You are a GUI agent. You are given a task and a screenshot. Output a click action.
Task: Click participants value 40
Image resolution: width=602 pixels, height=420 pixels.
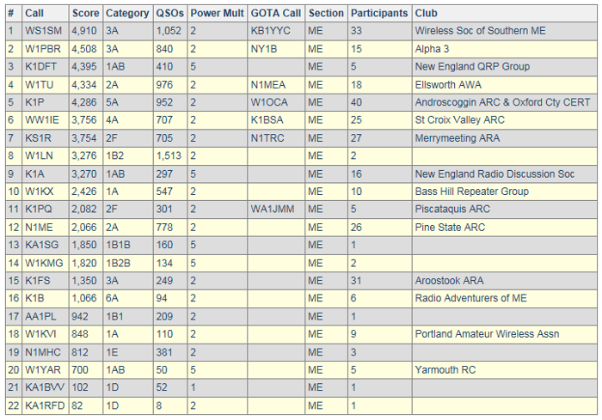356,102
